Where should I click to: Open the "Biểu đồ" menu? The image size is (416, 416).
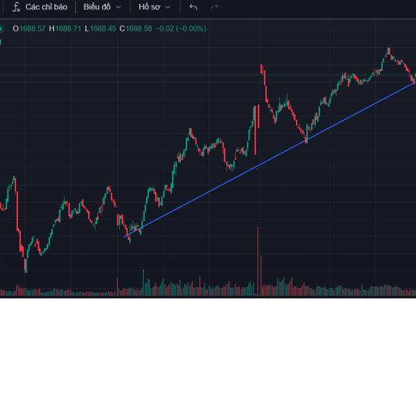(97, 7)
